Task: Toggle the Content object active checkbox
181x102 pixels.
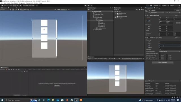Action: click(x=150, y=10)
